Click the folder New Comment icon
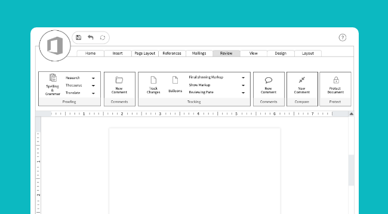The image size is (388, 214). coord(119,80)
